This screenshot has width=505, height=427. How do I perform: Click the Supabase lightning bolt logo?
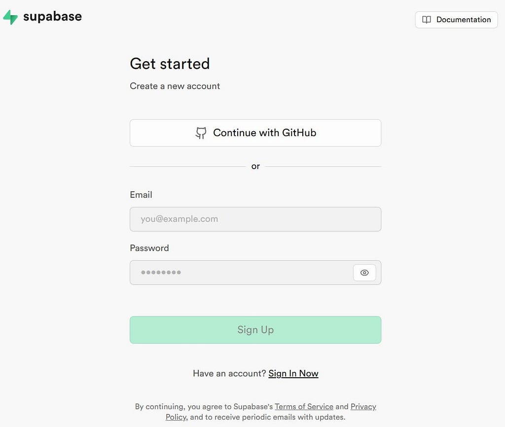coord(10,17)
